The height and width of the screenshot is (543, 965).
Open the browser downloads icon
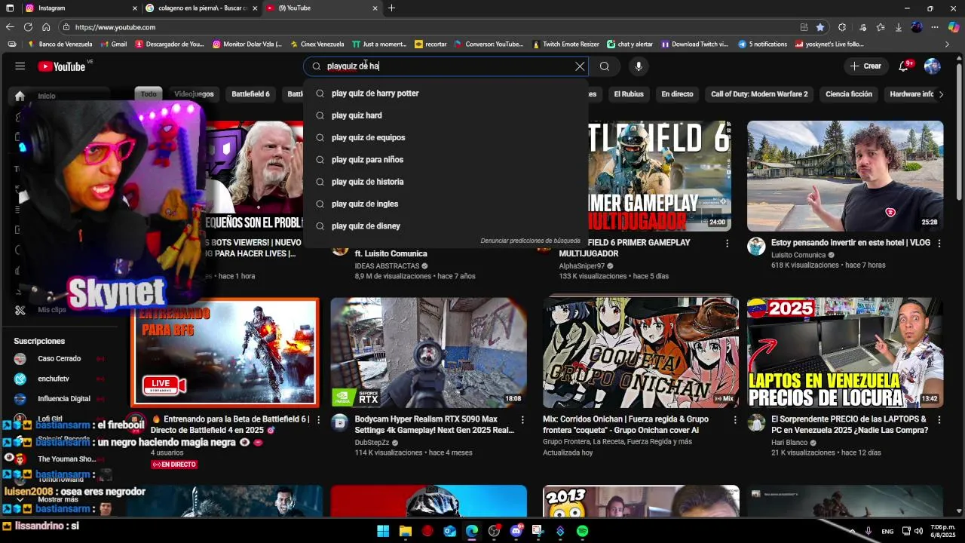[898, 27]
